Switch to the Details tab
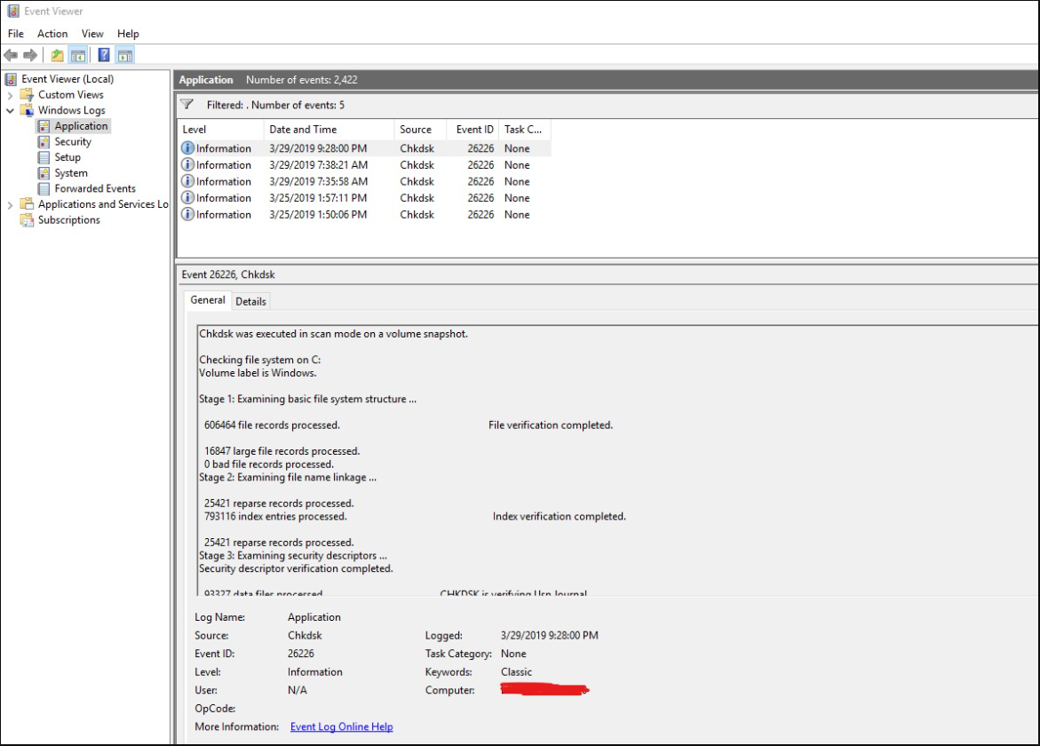 250,301
